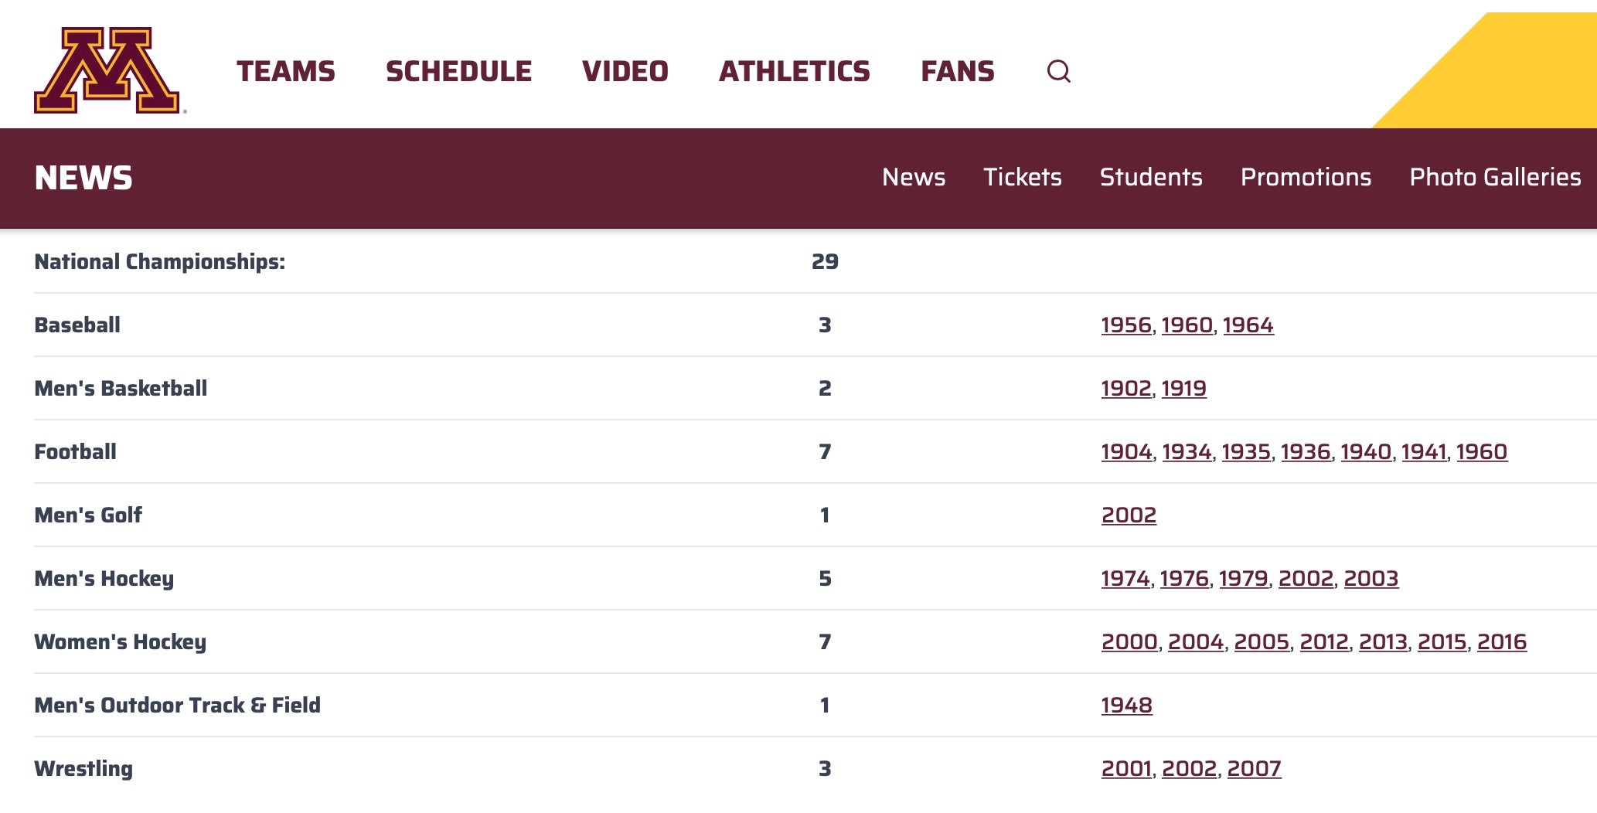The image size is (1597, 813).
Task: Open the TEAMS menu
Action: pyautogui.click(x=286, y=71)
